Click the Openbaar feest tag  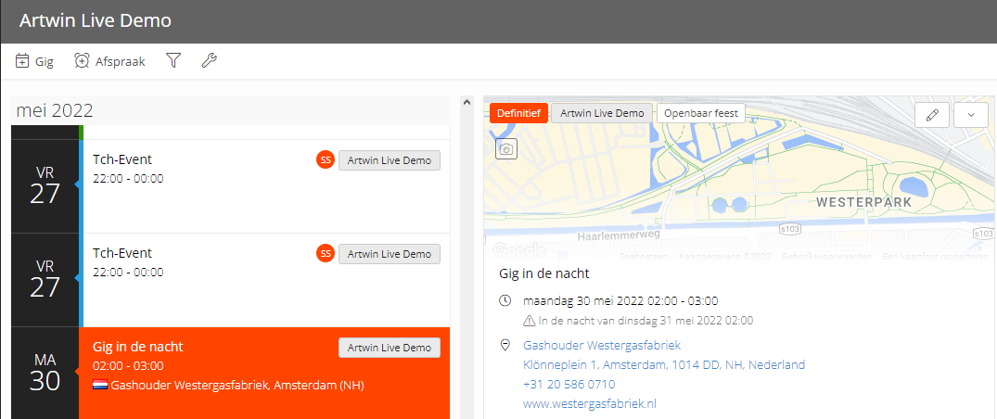701,113
